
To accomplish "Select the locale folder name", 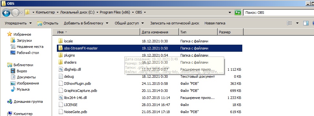I will (68, 41).
